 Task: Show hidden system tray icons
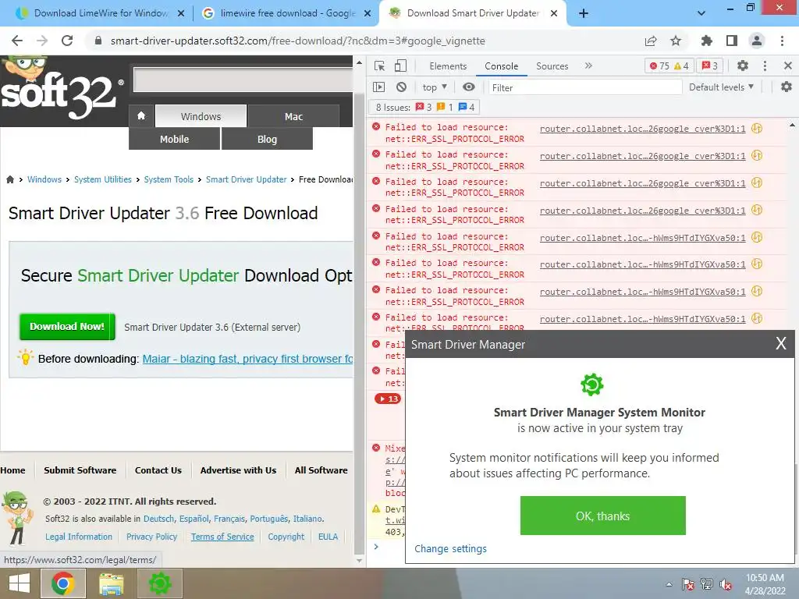669,585
